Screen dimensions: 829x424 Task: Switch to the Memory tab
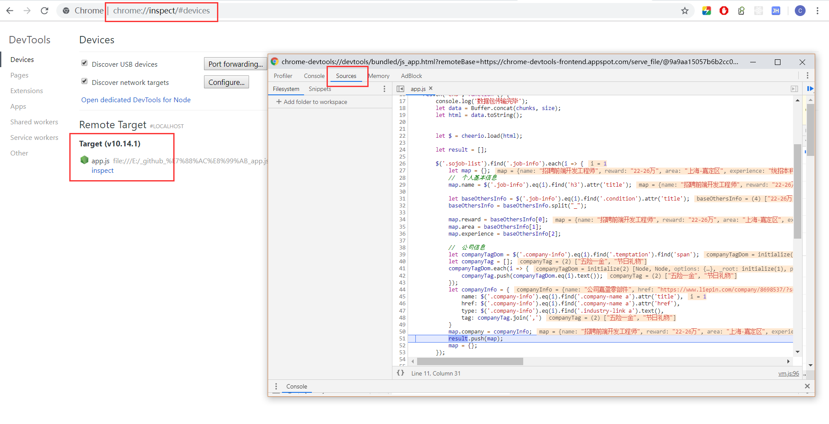379,76
